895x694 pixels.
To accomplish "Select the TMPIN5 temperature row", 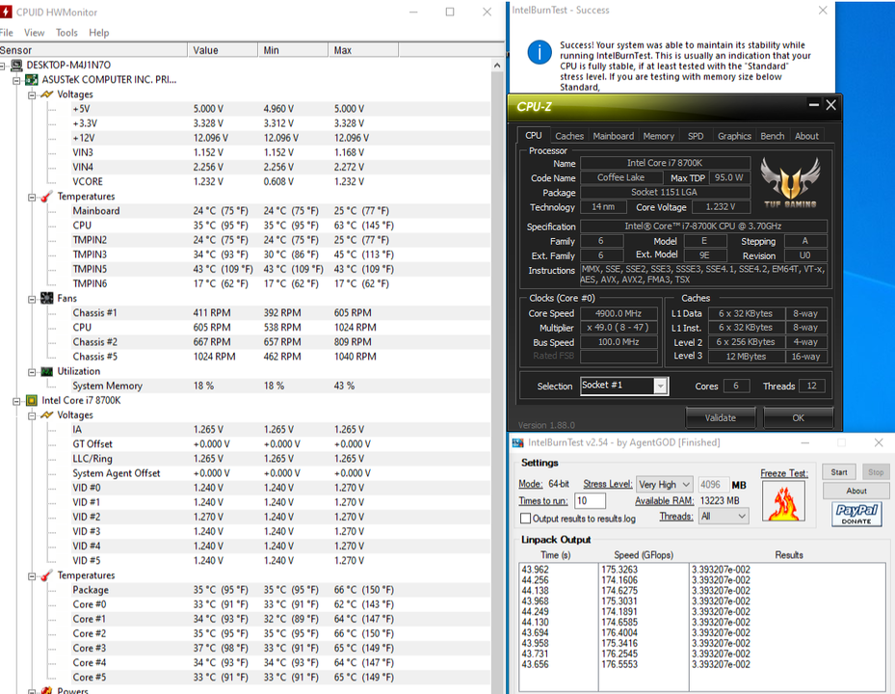I will (x=245, y=269).
